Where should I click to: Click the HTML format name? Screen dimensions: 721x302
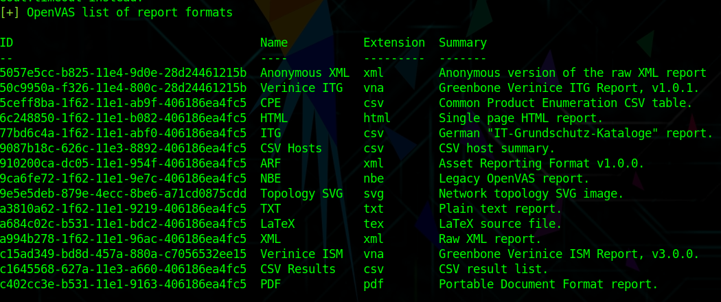(x=274, y=118)
